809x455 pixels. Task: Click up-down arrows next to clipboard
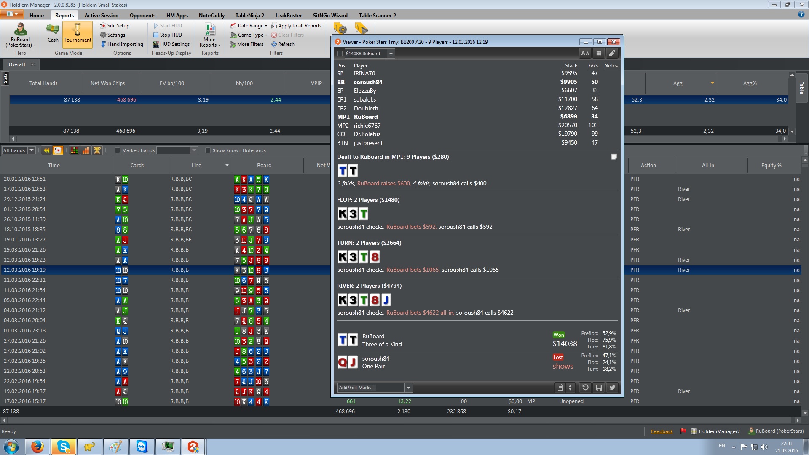pos(570,388)
